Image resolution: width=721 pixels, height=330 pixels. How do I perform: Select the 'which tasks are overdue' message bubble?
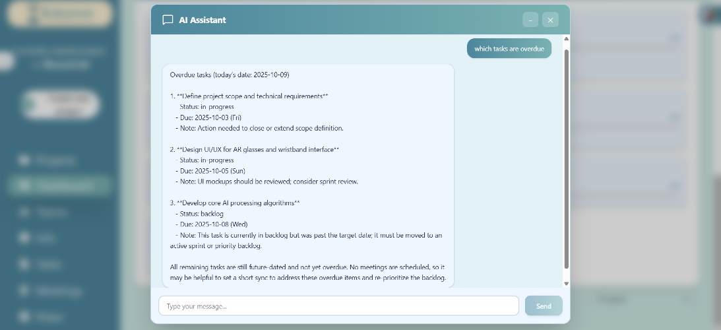pos(509,48)
